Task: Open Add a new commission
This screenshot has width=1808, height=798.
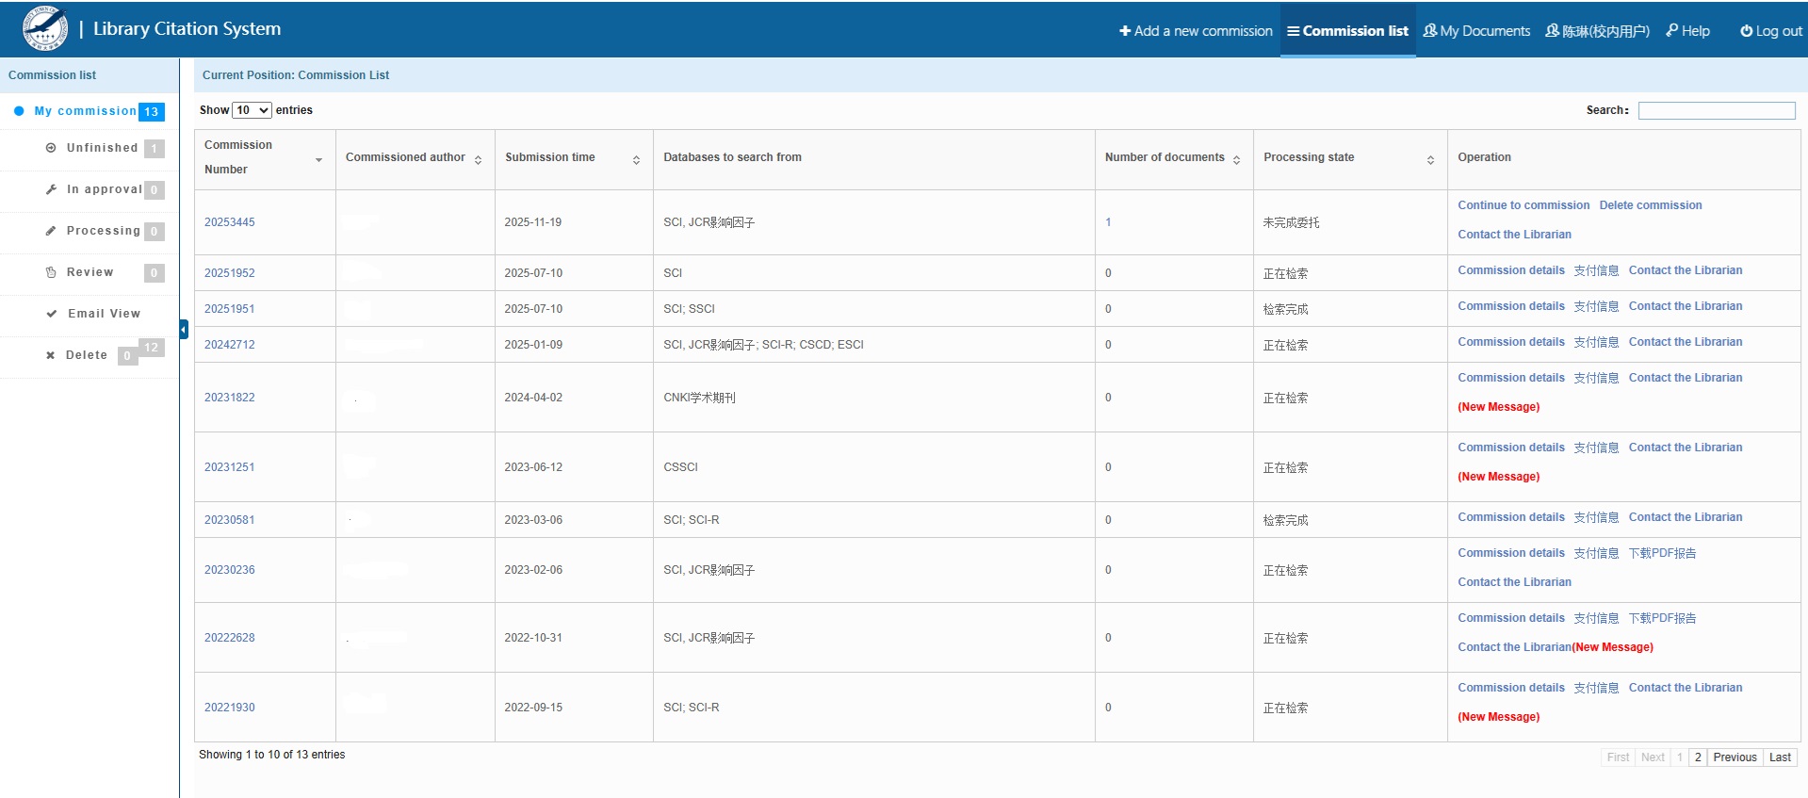Action: pos(1196,31)
